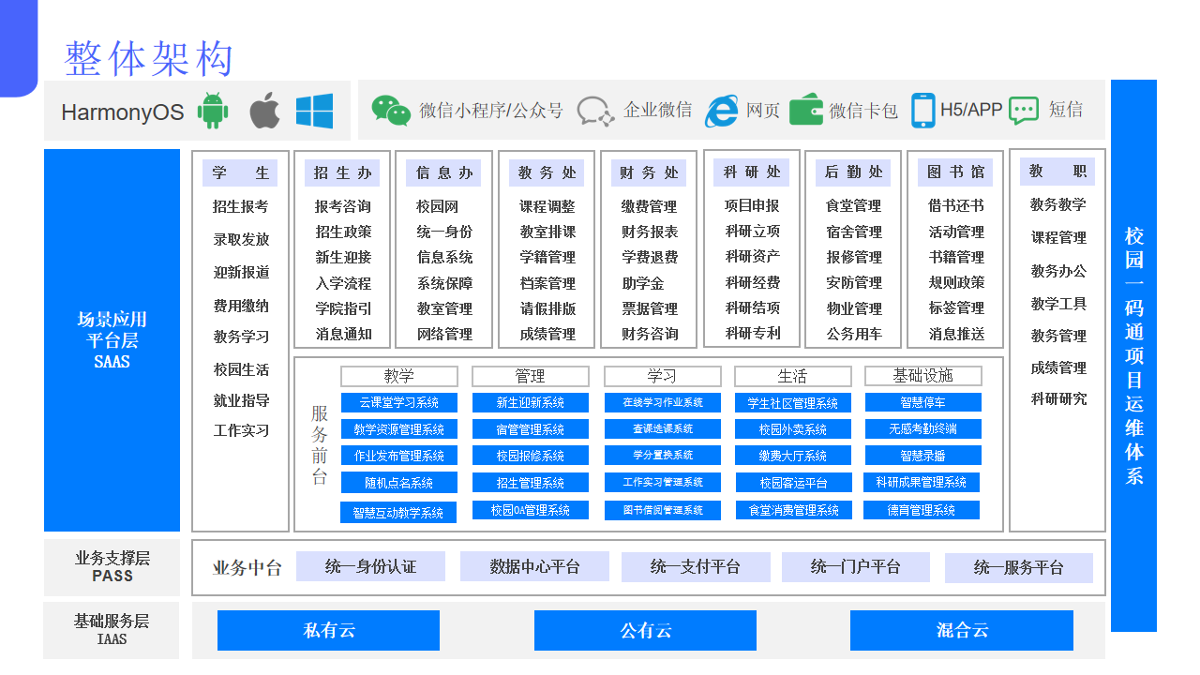
Task: Open the H5/APP mobile phone icon
Action: [924, 110]
